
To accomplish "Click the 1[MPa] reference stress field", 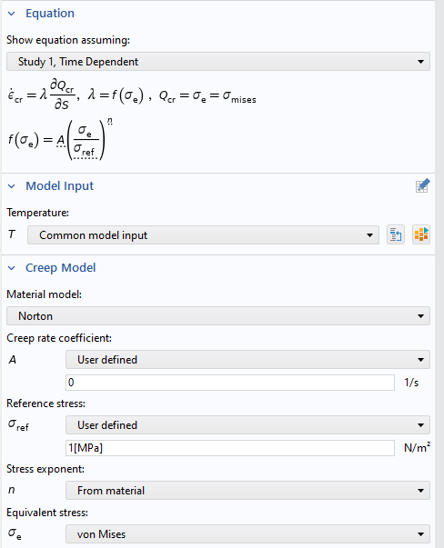I will pos(230,448).
